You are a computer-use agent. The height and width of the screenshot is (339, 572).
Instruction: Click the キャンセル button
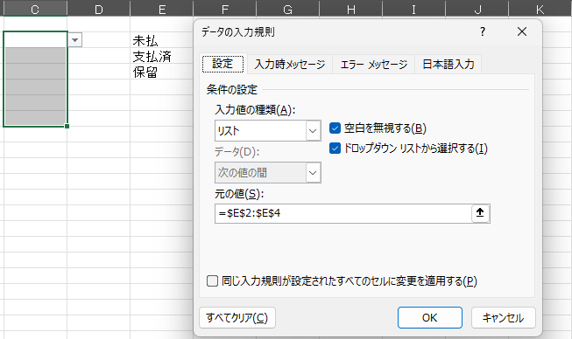(x=504, y=317)
